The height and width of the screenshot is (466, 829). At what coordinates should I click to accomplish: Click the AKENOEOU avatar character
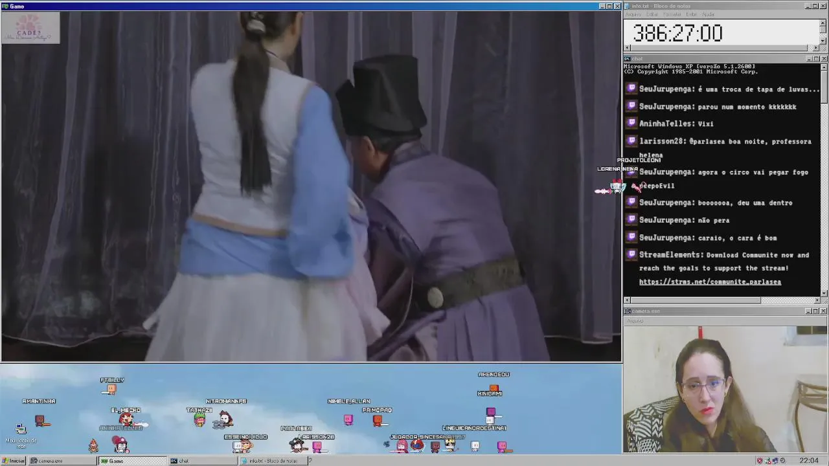tap(494, 387)
